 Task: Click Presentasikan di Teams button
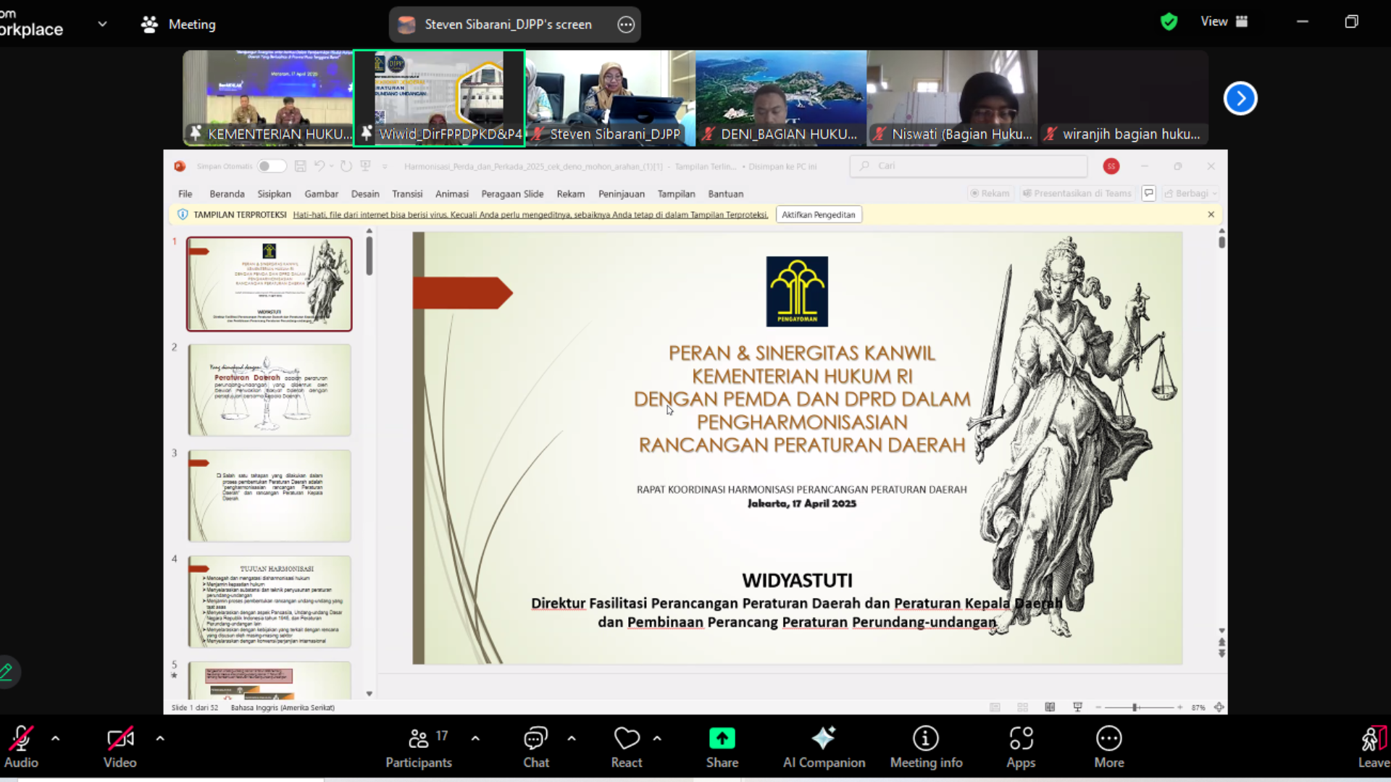coord(1077,193)
